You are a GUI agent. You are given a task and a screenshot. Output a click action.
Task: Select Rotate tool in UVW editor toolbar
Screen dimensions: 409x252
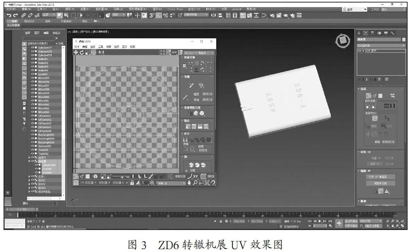82,53
